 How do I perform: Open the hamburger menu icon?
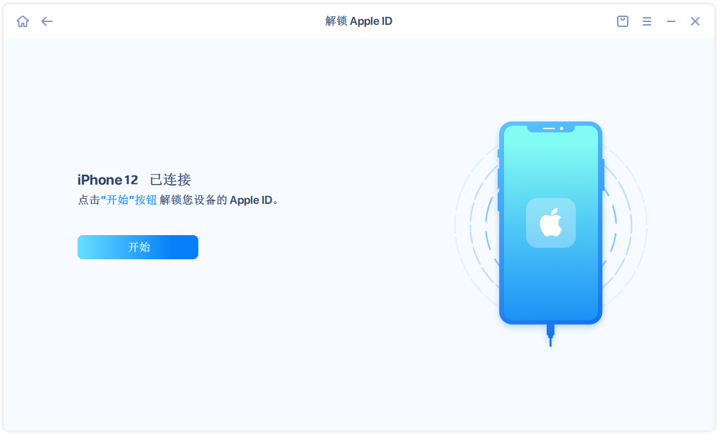click(647, 21)
